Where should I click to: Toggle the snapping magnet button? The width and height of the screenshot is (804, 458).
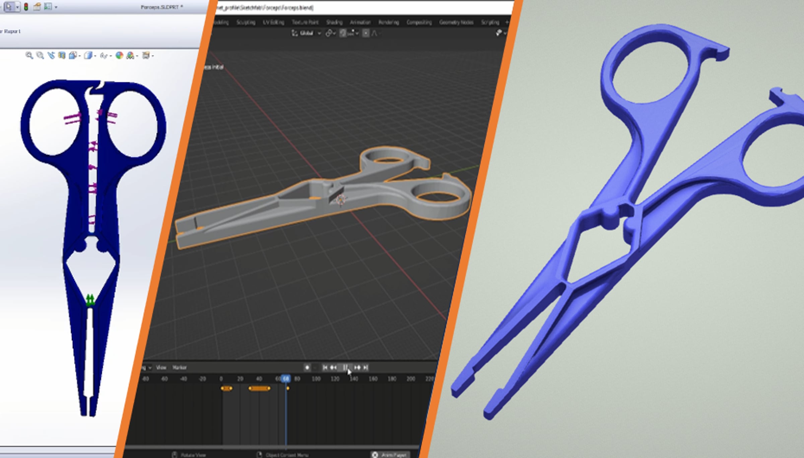pyautogui.click(x=342, y=33)
